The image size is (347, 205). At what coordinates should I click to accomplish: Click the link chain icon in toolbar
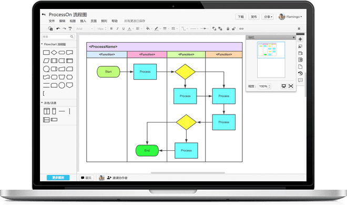(241, 28)
